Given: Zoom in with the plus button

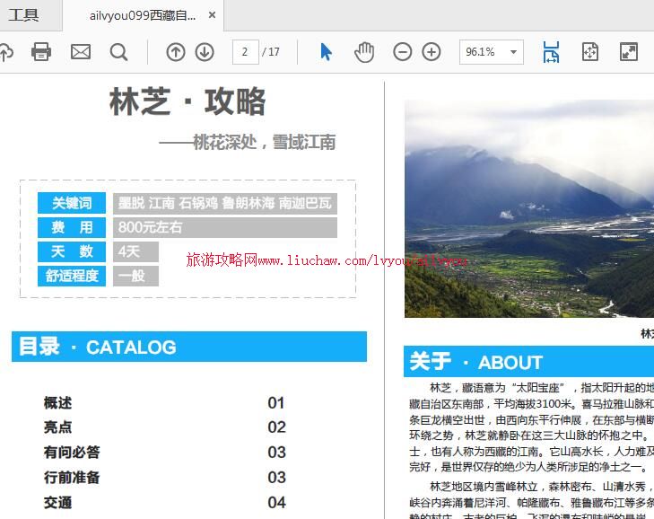Looking at the screenshot, I should click(432, 52).
